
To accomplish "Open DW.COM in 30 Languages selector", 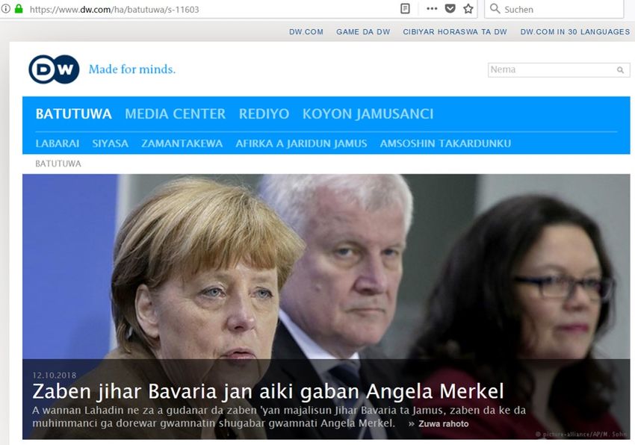I will [574, 32].
